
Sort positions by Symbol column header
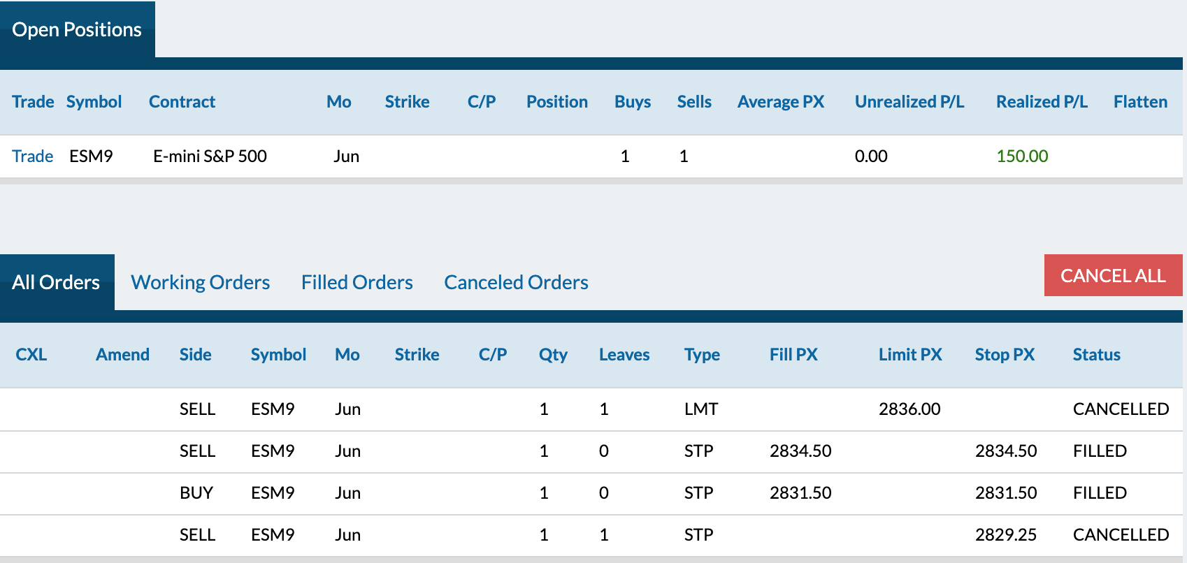point(94,102)
